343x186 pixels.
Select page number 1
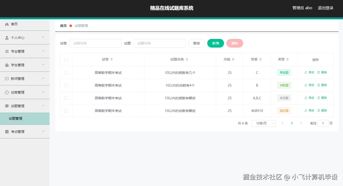292,123
